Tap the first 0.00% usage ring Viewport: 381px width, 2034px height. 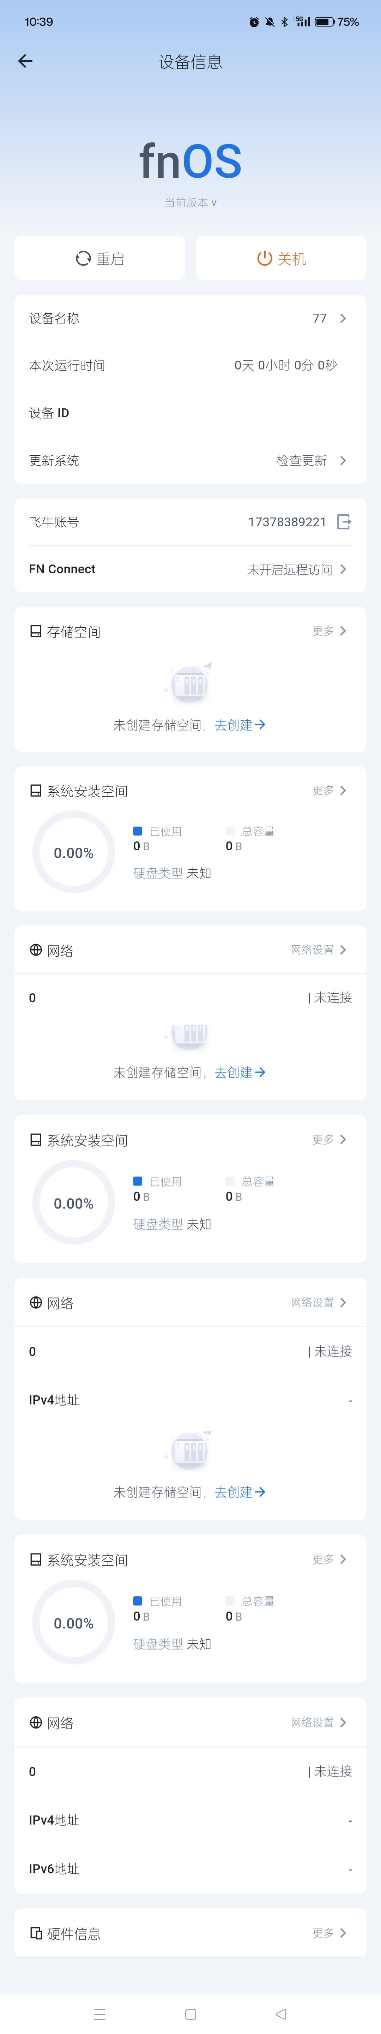[x=73, y=853]
